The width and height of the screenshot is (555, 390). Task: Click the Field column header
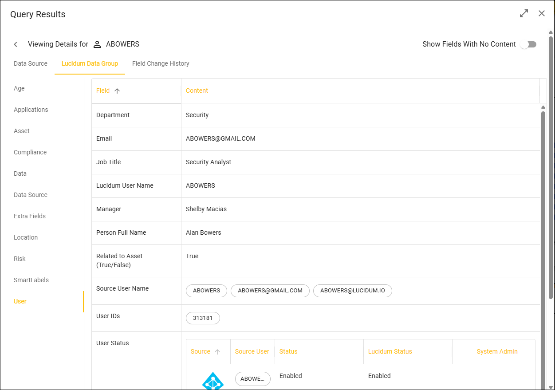pyautogui.click(x=103, y=91)
